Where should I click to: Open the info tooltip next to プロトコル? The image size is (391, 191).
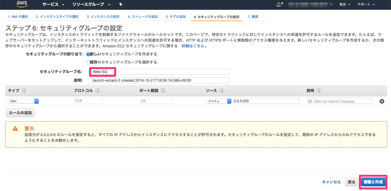97,91
